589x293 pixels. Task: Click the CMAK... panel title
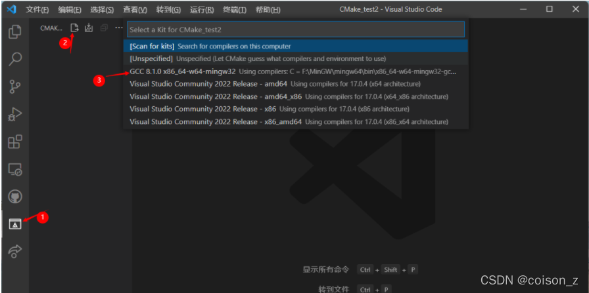coord(51,28)
